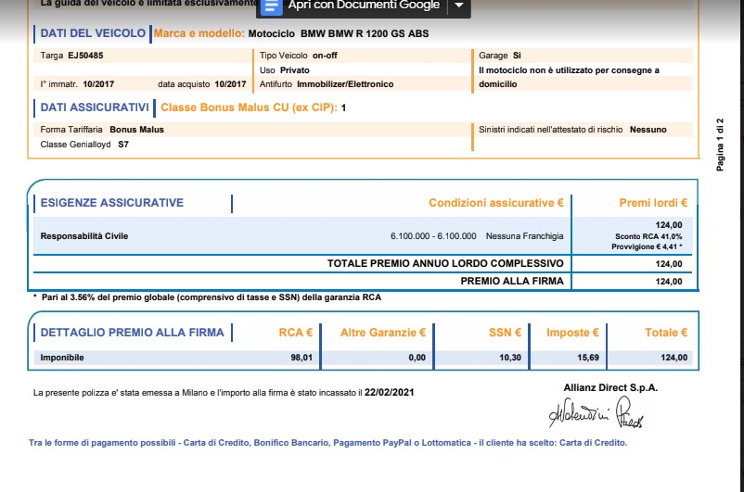Screen dimensions: 744x492
Task: Click the 'ESIGENZE ASSICURATIVE' heading
Action: click(x=112, y=203)
